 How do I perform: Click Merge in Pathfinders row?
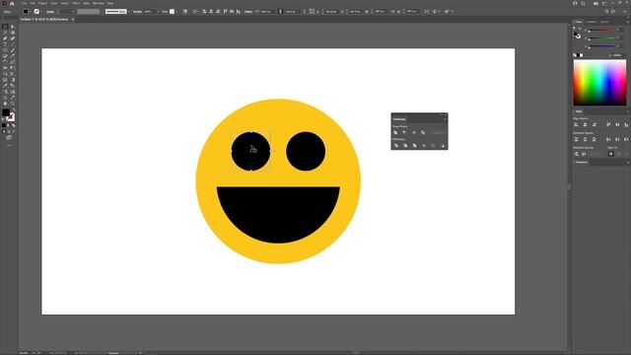[414, 145]
